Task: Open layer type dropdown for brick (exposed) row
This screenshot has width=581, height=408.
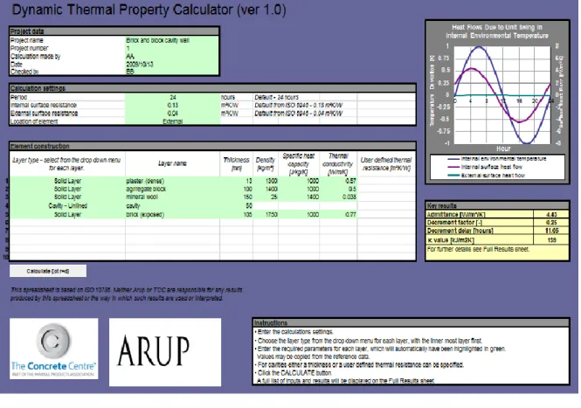Action: pyautogui.click(x=67, y=215)
